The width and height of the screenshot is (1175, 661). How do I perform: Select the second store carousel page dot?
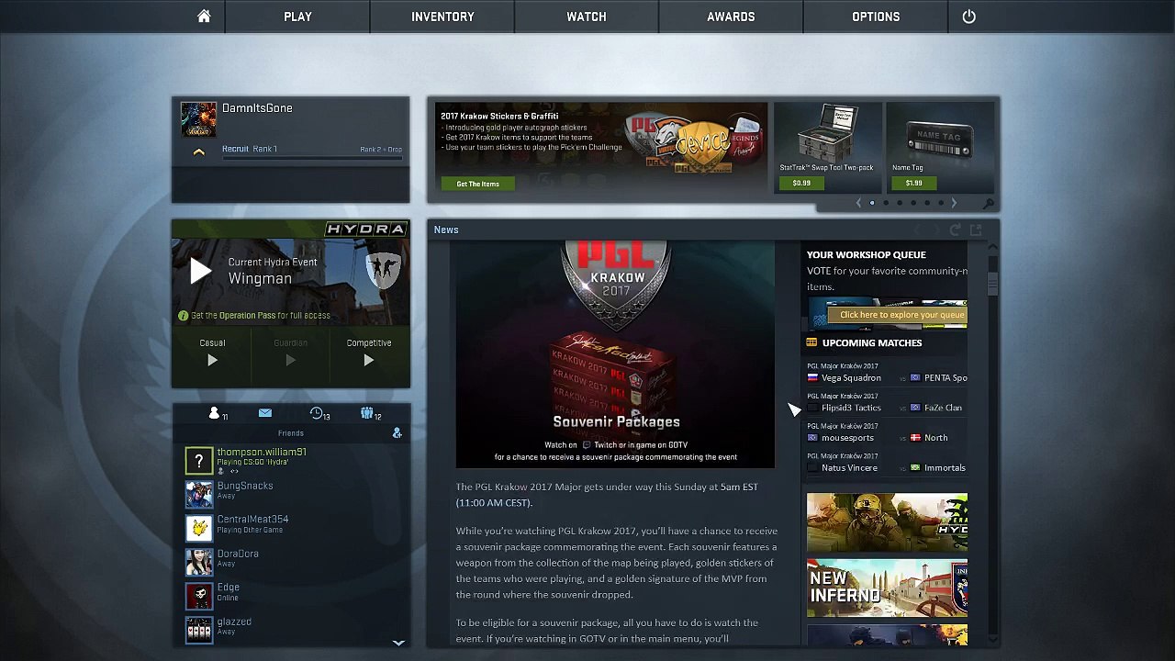tap(886, 203)
